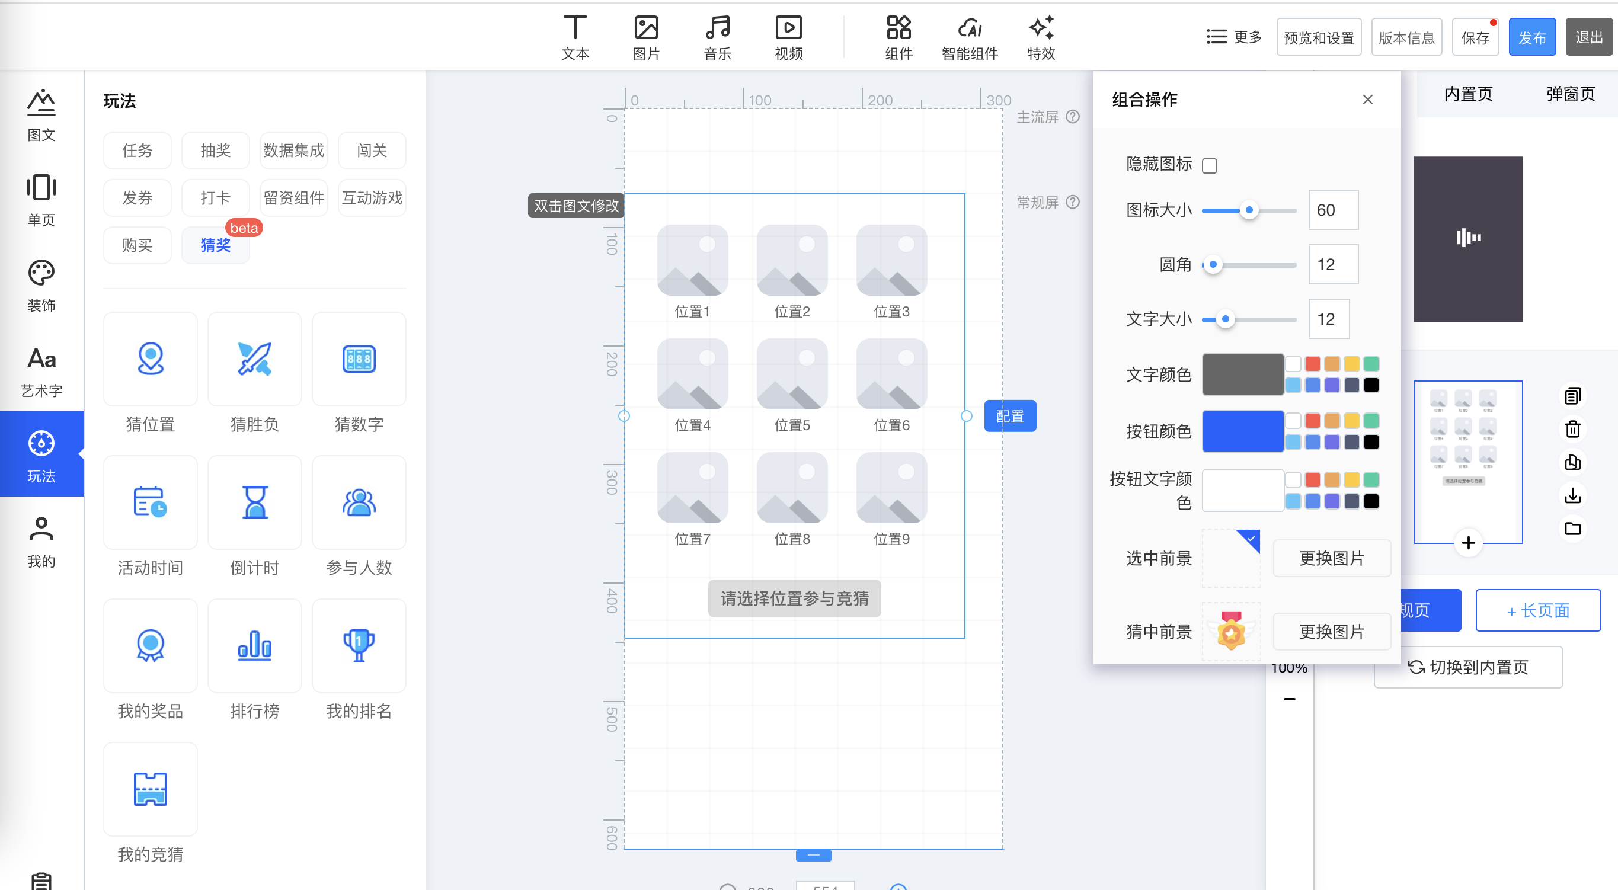Click the 发布 publish button
Image resolution: width=1618 pixels, height=890 pixels.
(x=1531, y=38)
